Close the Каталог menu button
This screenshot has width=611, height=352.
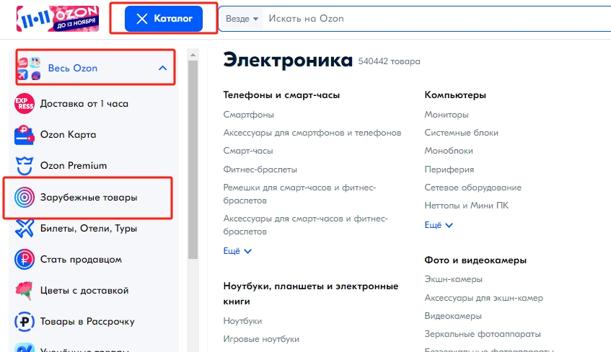pos(164,18)
